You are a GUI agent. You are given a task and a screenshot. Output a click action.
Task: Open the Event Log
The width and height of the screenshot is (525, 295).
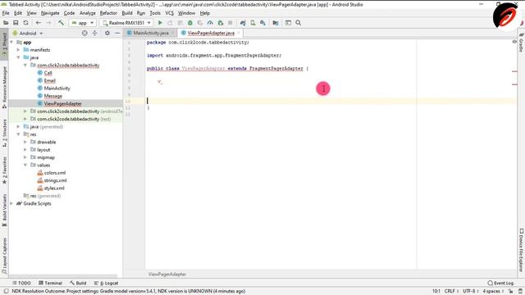(500, 283)
